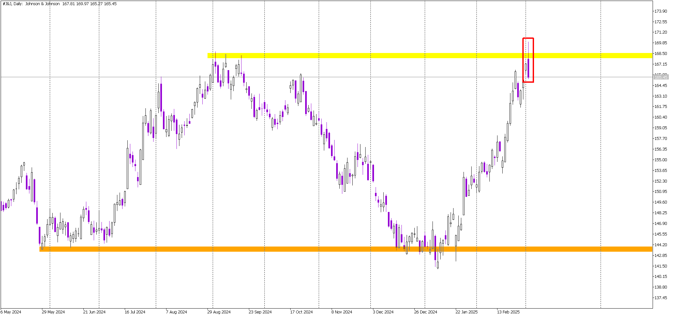Click the '8 Nov 2024' date label
The width and height of the screenshot is (673, 316).
(342, 312)
